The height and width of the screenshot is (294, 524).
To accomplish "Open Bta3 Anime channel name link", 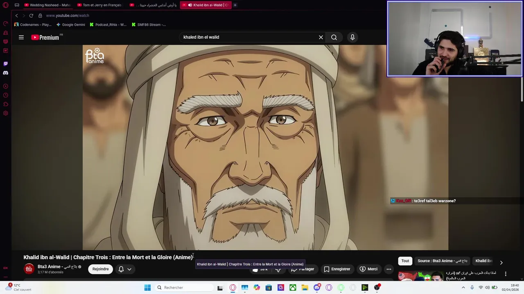I will 57,267.
